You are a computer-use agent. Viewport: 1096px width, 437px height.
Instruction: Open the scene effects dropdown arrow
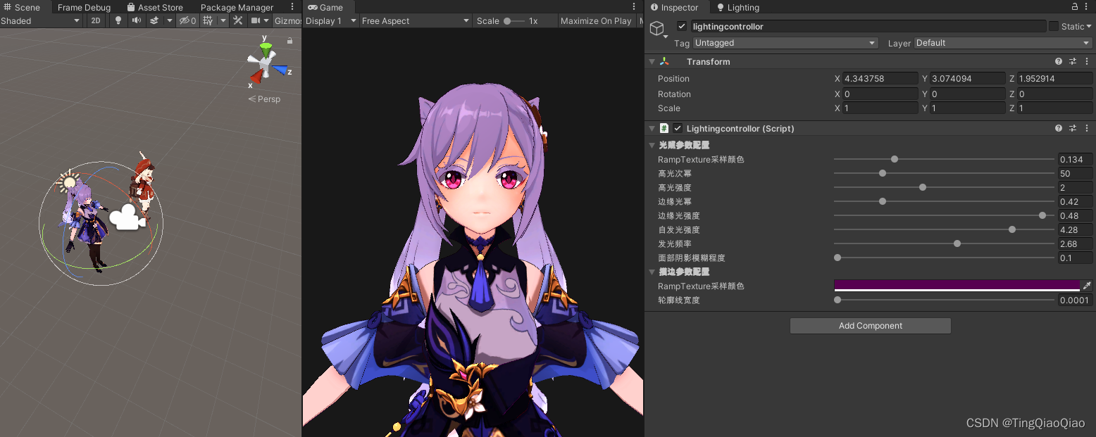tap(170, 21)
